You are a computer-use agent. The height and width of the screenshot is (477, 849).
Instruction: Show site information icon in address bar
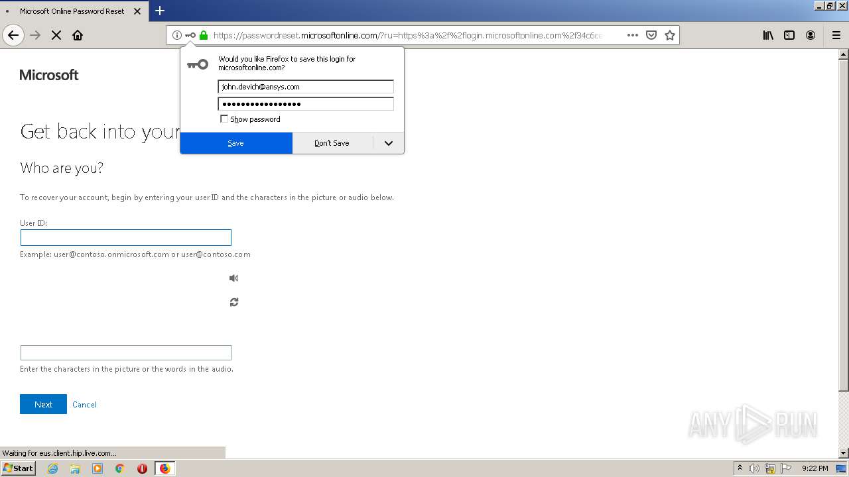pyautogui.click(x=177, y=35)
